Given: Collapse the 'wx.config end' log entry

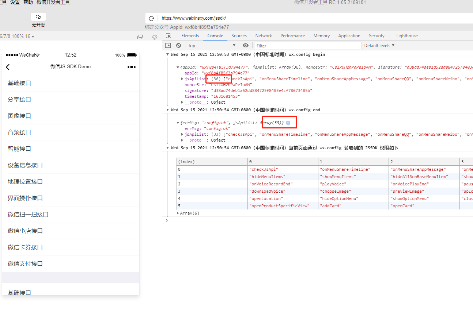Looking at the screenshot, I should (x=168, y=110).
